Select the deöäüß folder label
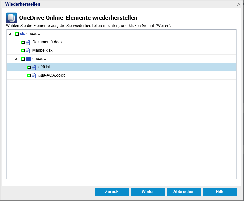244x201 pixels. [39, 59]
